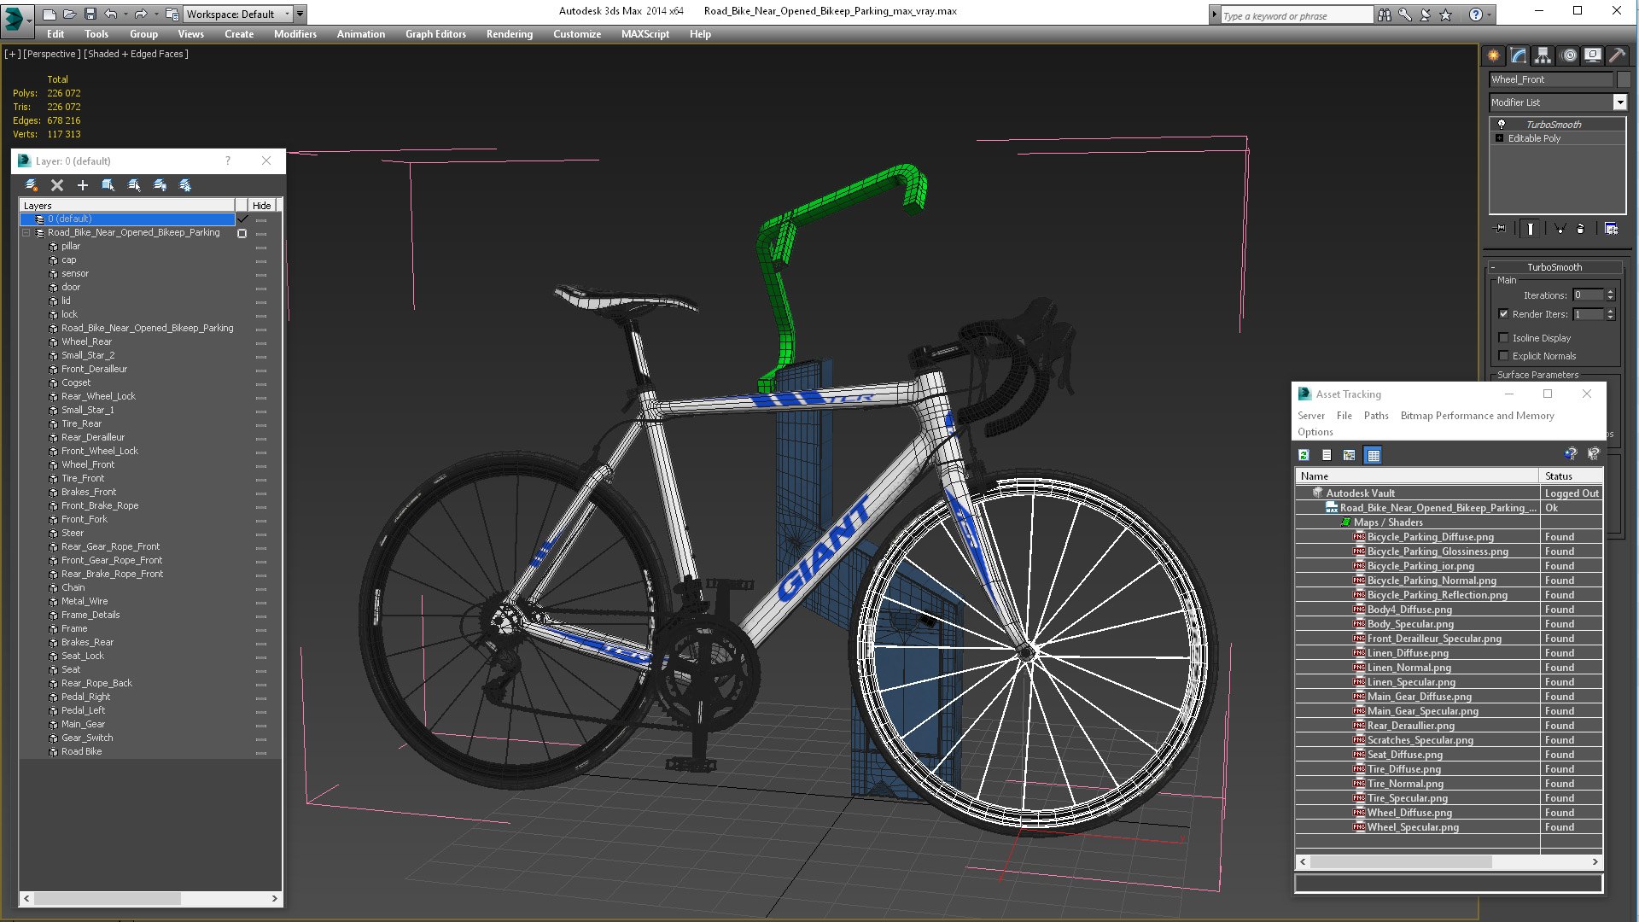
Task: Click the Status column header in Asset Tracking
Action: click(x=1572, y=476)
